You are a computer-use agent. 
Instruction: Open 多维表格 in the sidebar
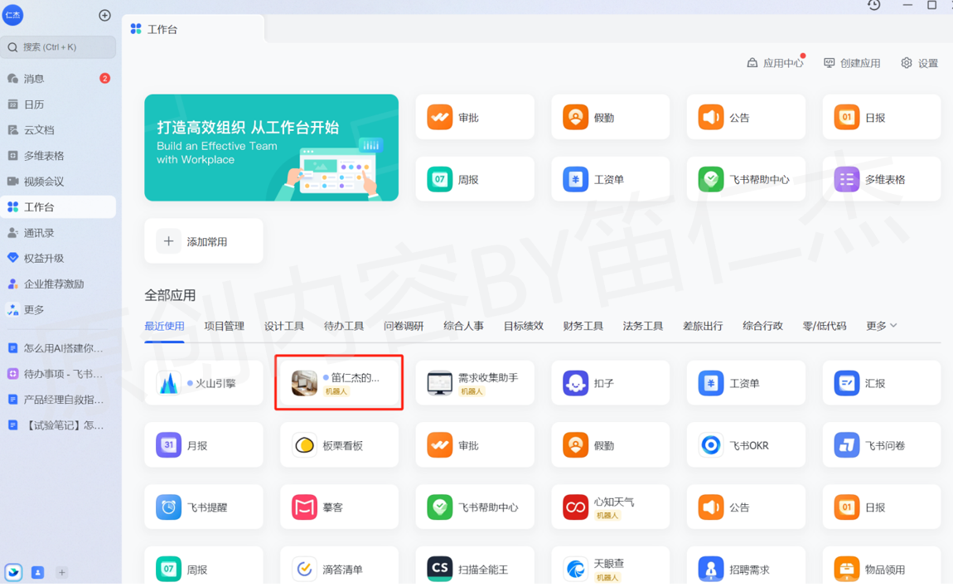pos(58,155)
